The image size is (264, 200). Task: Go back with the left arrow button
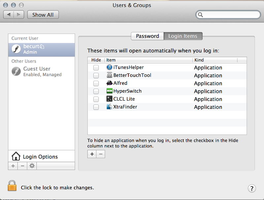tap(9, 14)
